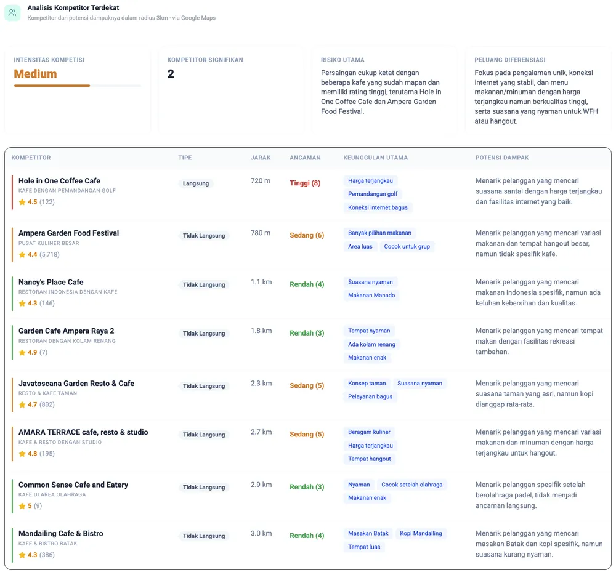This screenshot has width=616, height=575.
Task: Click Tidak Langsung badge for Mandailing Cafe
Action: tap(204, 536)
